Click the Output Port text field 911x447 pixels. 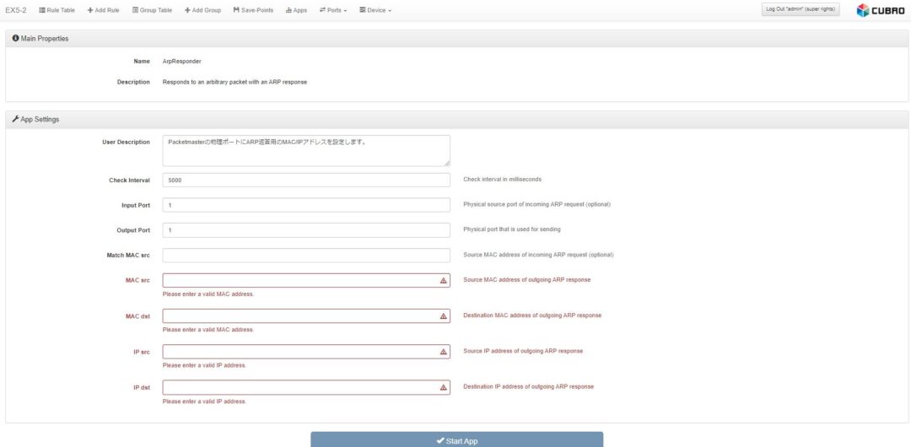coord(306,230)
